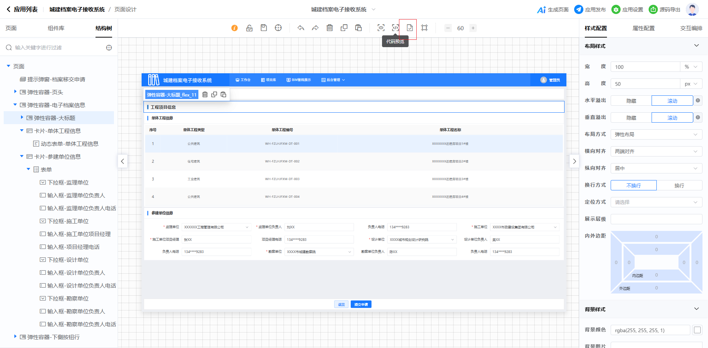This screenshot has width=708, height=348.
Task: Open code preview with the code icon
Action: coord(395,28)
